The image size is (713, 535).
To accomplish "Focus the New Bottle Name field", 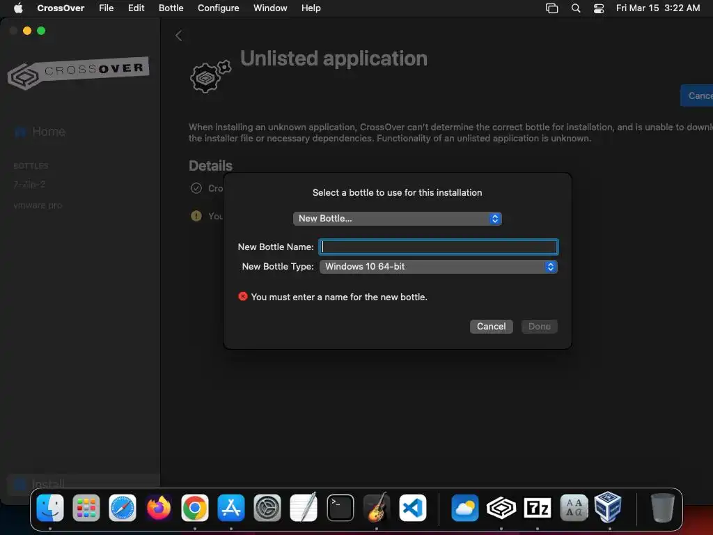I will coord(439,247).
